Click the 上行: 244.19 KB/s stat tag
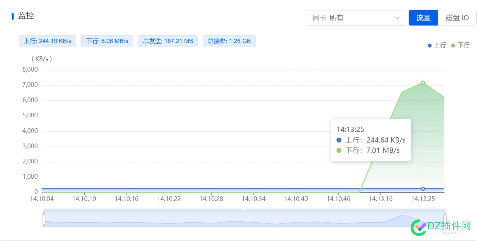The height and width of the screenshot is (241, 477). 47,41
